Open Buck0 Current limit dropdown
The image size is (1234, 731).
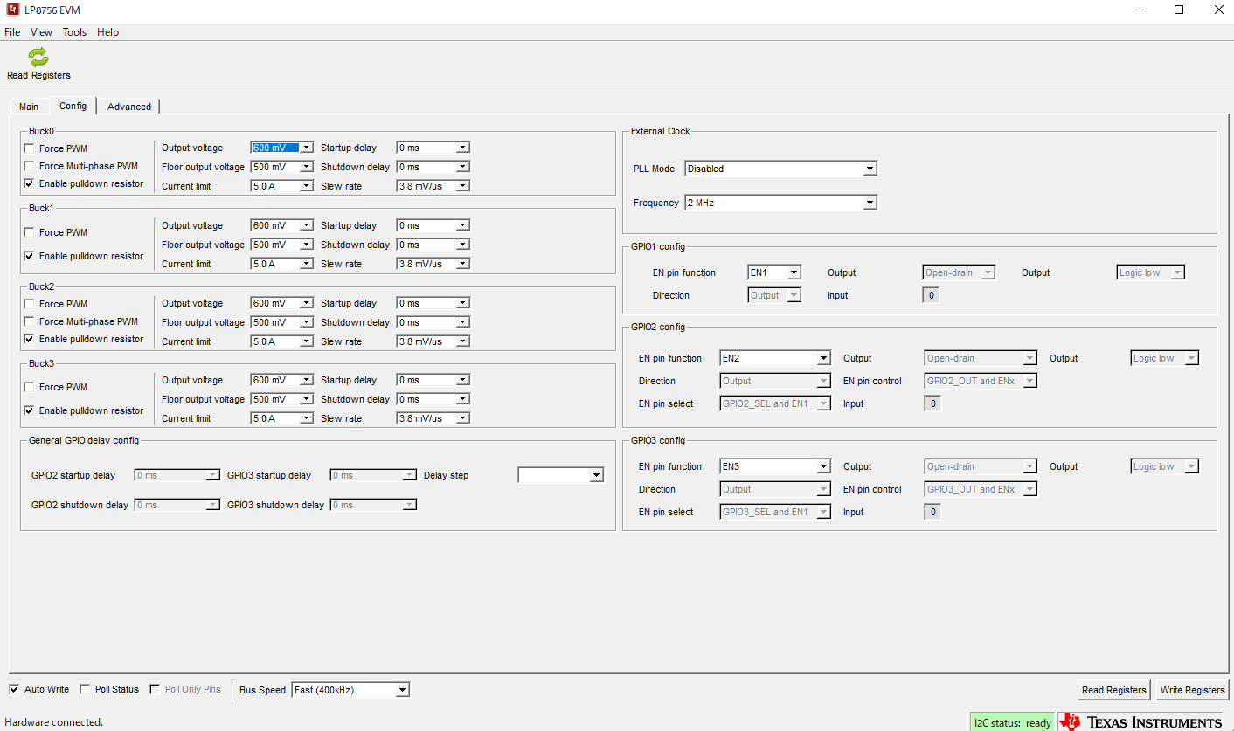tap(281, 186)
